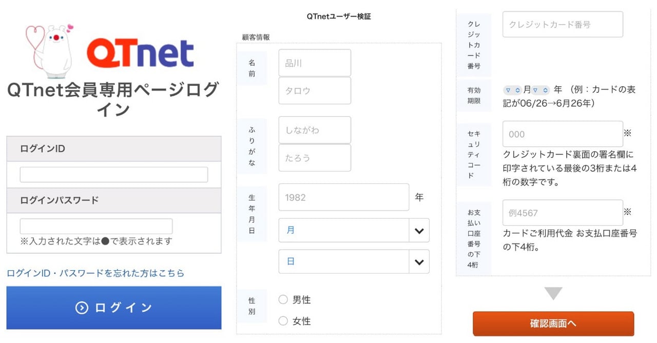The image size is (657, 343).
Task: Select the 男性 radio button
Action: click(x=283, y=299)
